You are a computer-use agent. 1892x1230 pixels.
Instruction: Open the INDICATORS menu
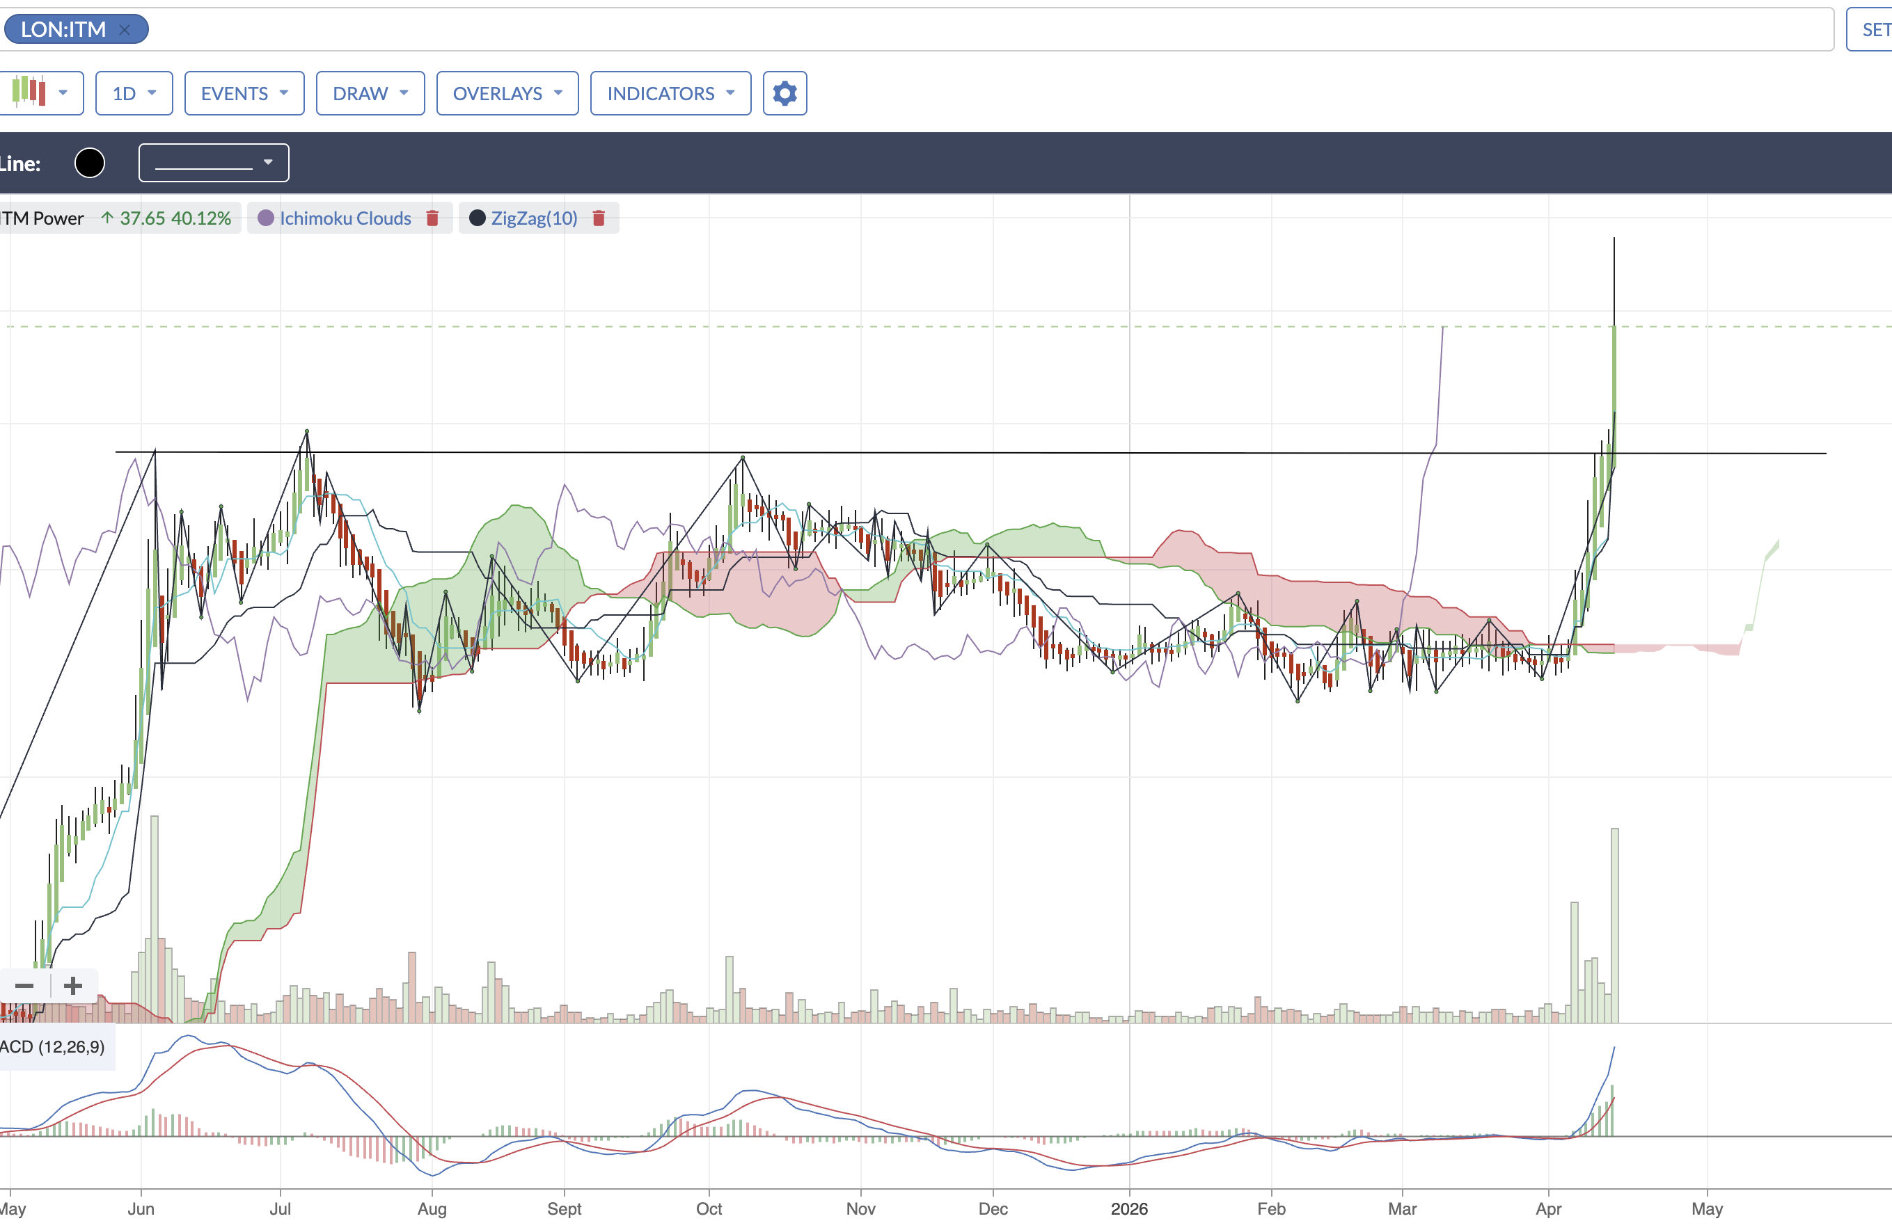[x=670, y=93]
